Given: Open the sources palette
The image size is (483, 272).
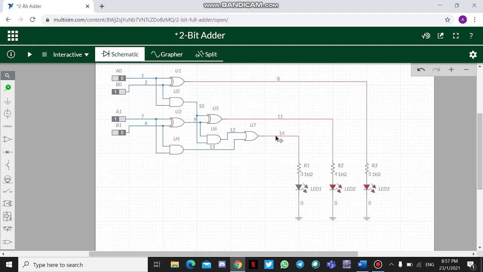Looking at the screenshot, I should [8, 113].
